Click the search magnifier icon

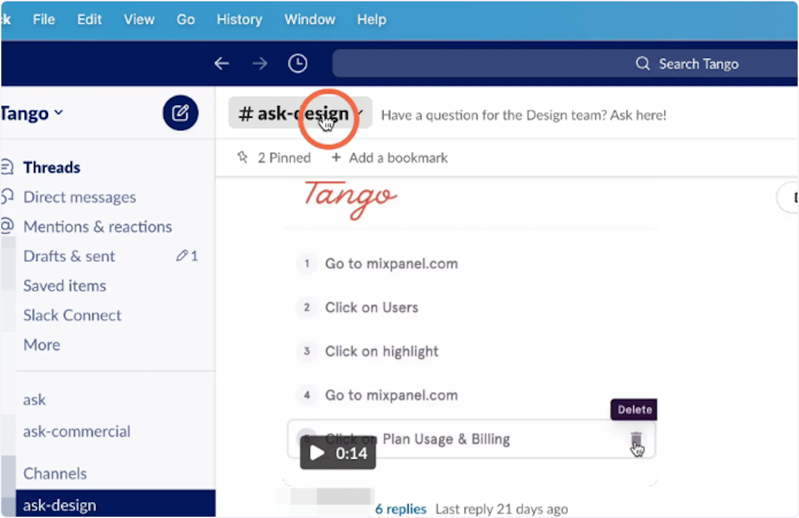(643, 64)
